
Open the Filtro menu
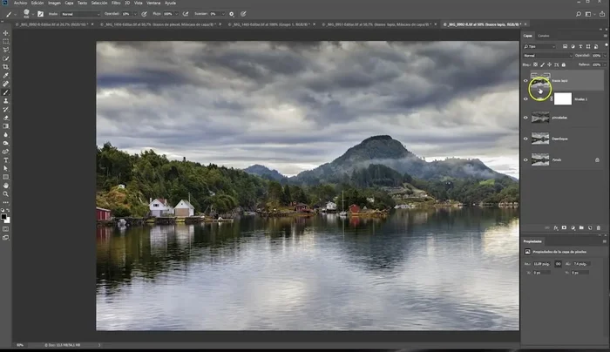(115, 3)
